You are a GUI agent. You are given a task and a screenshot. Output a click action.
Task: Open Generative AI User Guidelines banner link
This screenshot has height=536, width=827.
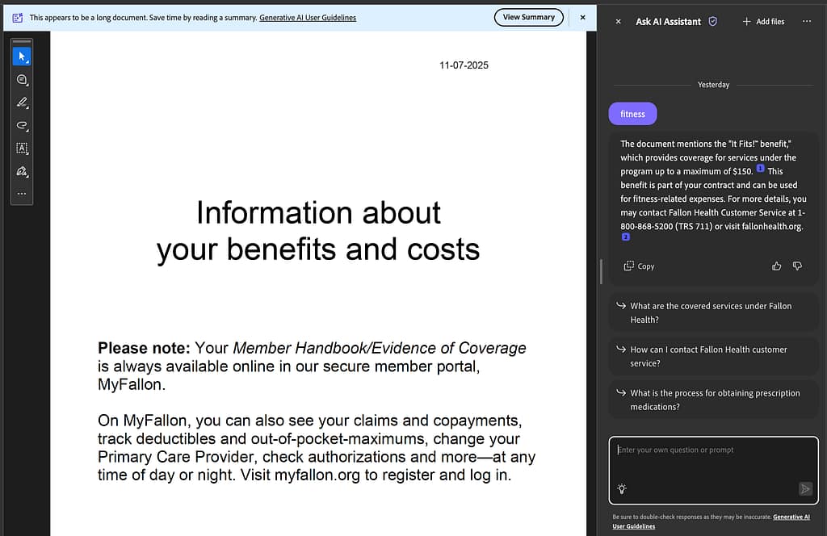pyautogui.click(x=307, y=17)
